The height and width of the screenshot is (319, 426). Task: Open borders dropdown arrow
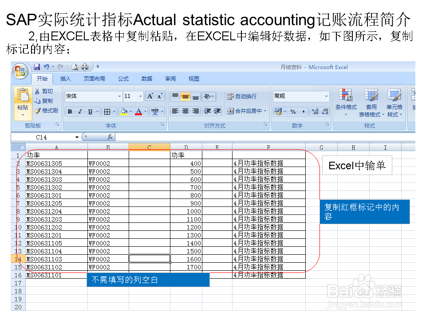[x=114, y=112]
